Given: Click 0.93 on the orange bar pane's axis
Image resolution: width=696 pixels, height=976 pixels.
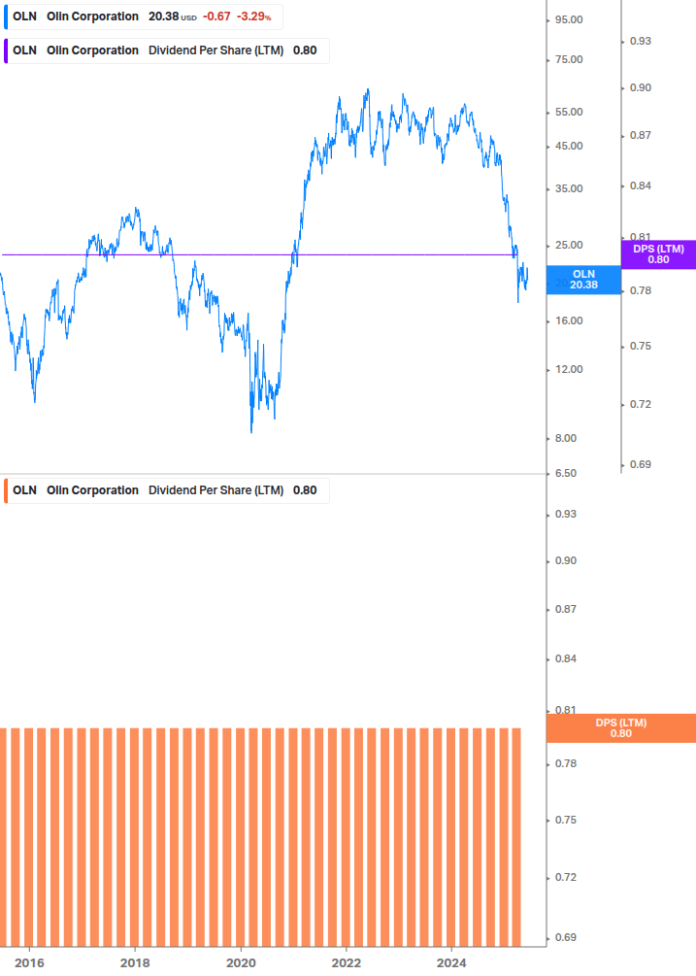Looking at the screenshot, I should point(566,514).
